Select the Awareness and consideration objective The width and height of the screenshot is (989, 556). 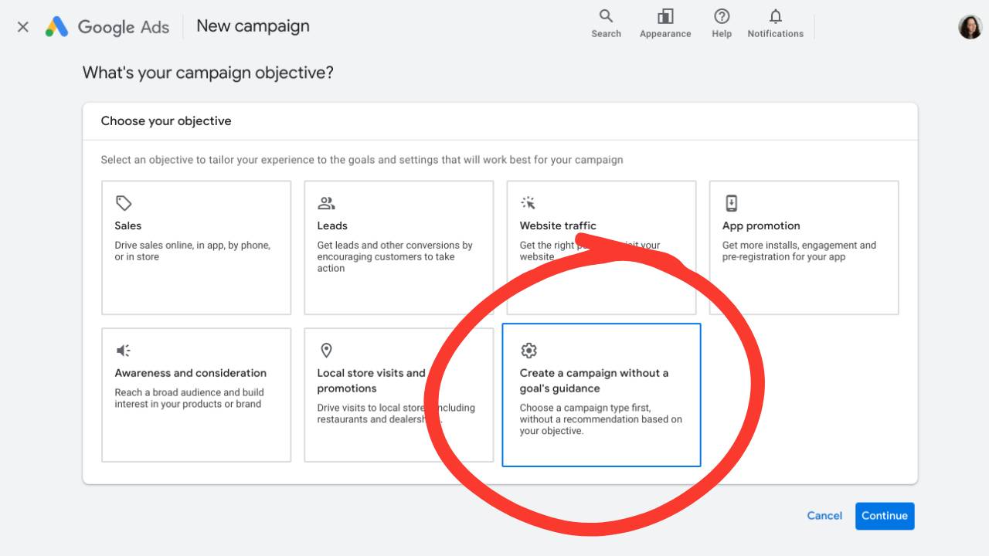tap(195, 395)
